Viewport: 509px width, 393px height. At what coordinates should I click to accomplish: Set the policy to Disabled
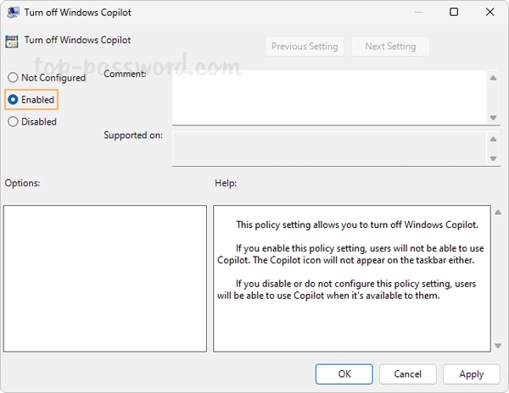click(13, 122)
